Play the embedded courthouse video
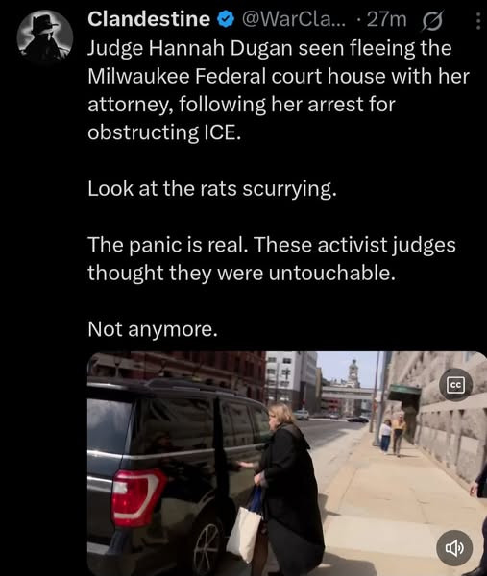The width and height of the screenshot is (487, 576). [287, 464]
